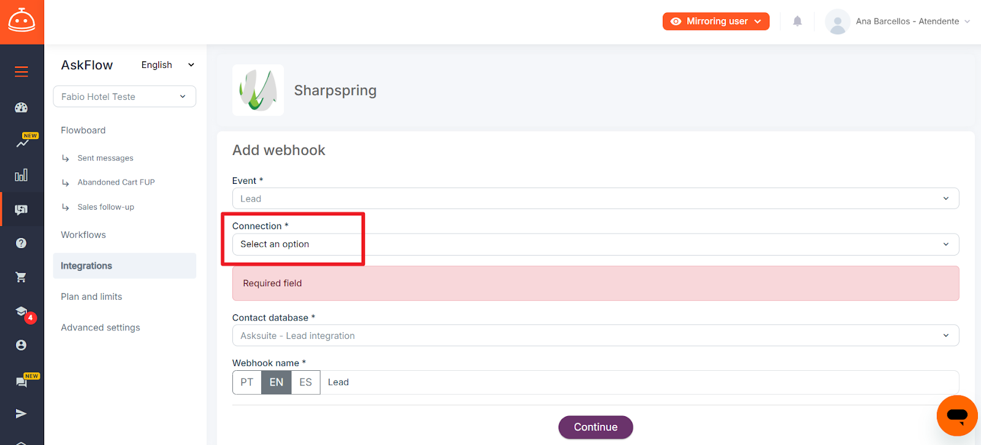Click the AskFlow title text
This screenshot has width=981, height=445.
coord(87,65)
